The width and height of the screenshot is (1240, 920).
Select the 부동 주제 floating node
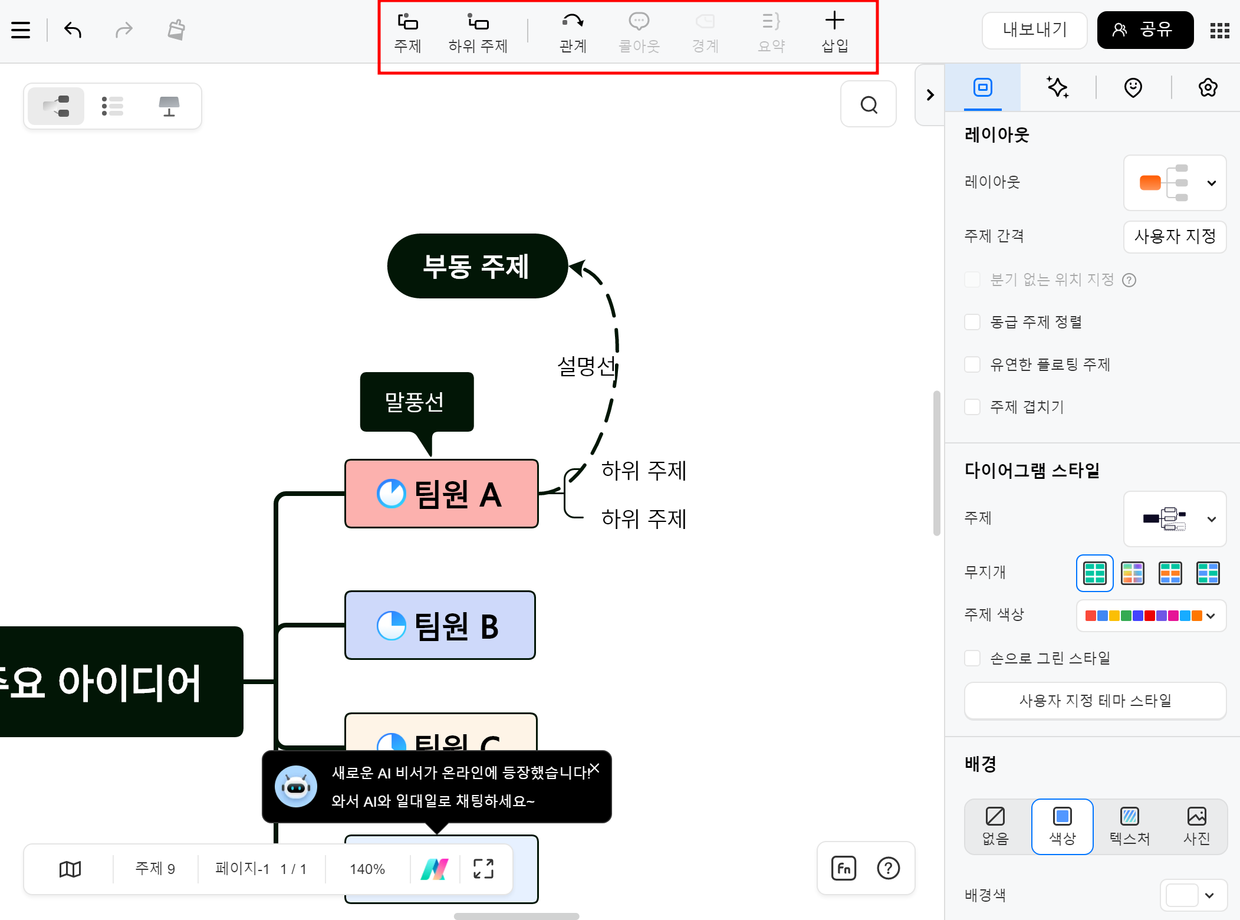pyautogui.click(x=477, y=266)
